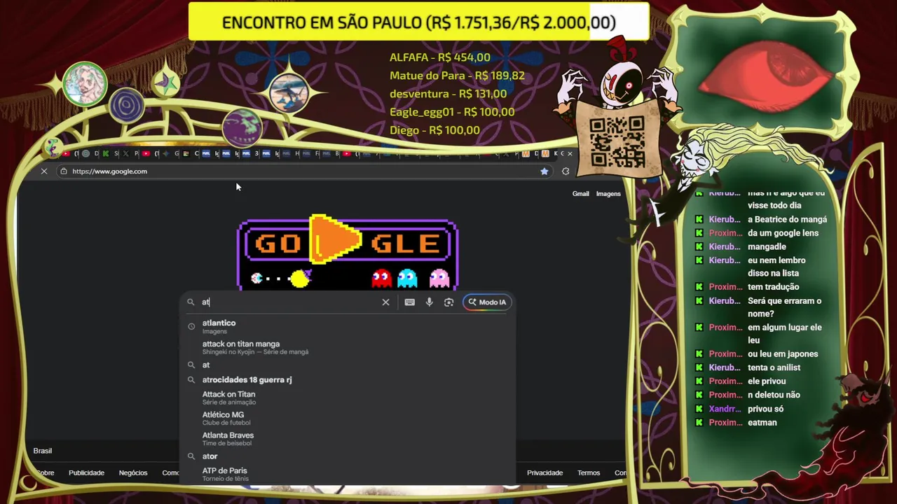Image resolution: width=897 pixels, height=504 pixels.
Task: Bookmark this page with the star icon
Action: click(x=545, y=171)
